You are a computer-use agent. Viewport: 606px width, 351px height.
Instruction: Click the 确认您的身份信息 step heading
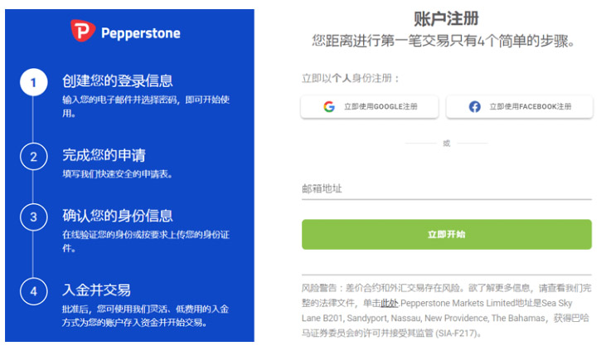point(118,216)
